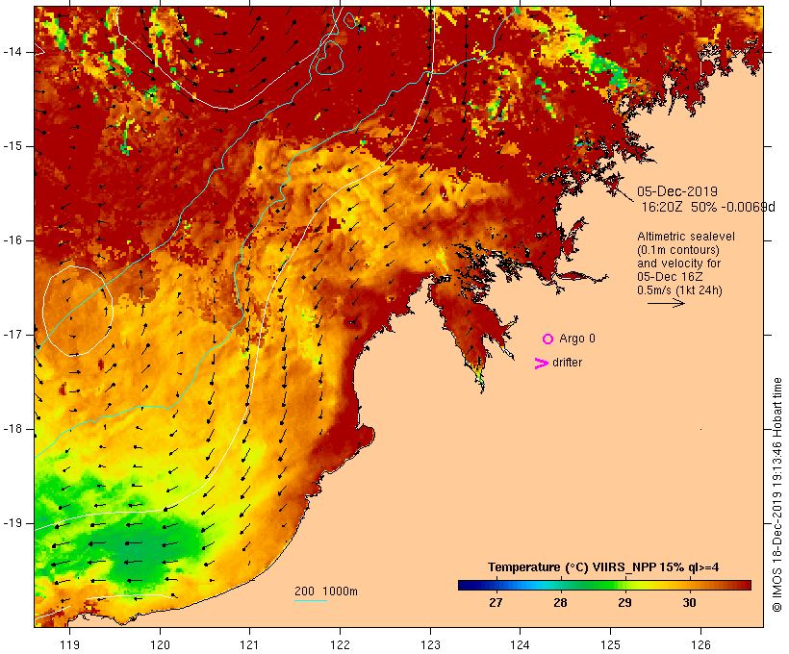Click the magenta drifter arrow legend symbol

point(541,364)
